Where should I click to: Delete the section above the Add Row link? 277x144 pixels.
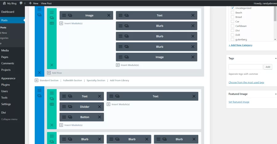point(39,73)
